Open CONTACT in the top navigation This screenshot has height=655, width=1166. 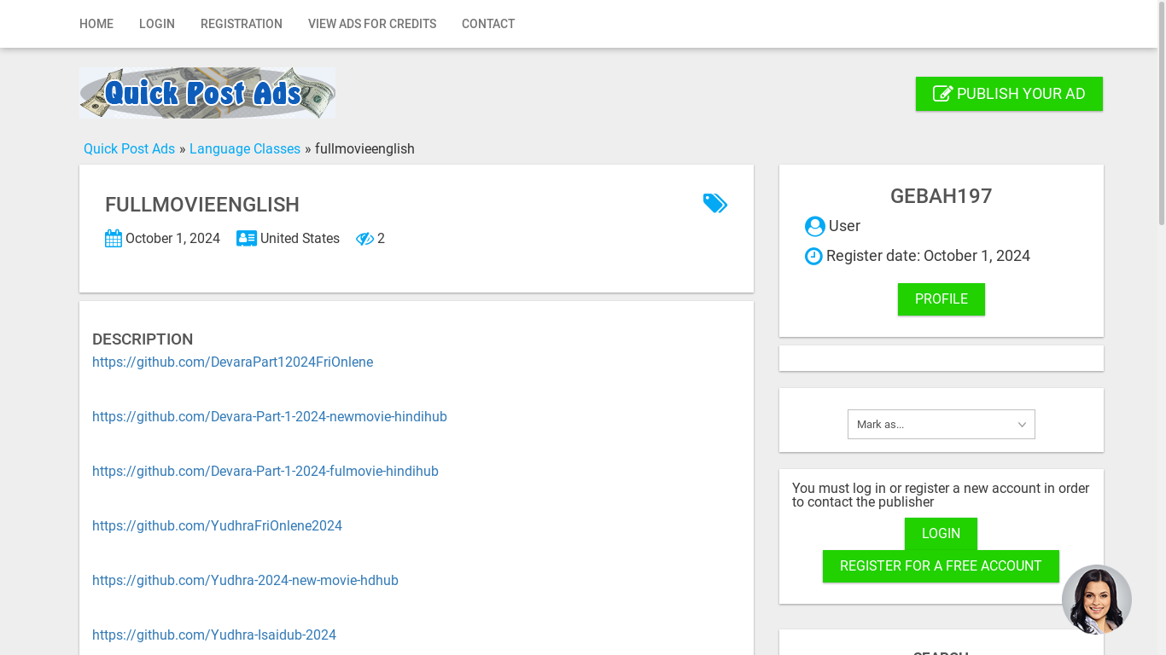[x=488, y=24]
